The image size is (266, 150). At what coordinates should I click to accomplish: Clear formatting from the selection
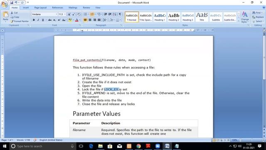(79, 15)
